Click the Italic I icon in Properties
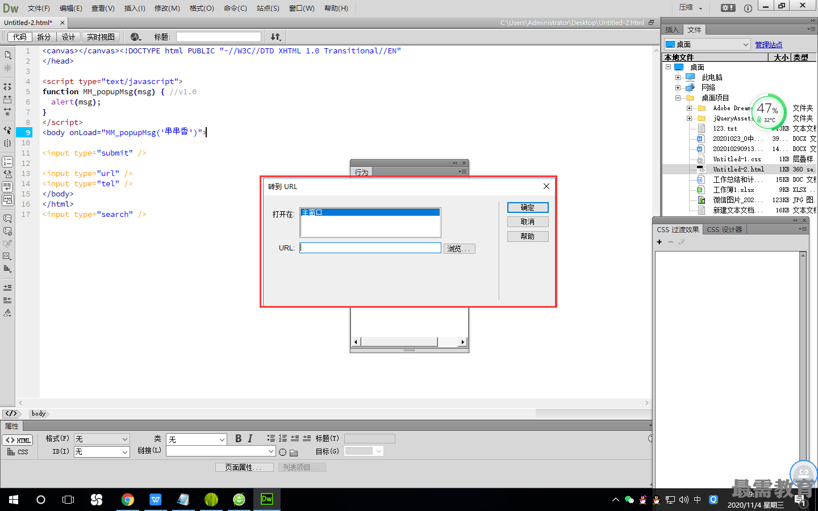This screenshot has width=818, height=511. [250, 438]
